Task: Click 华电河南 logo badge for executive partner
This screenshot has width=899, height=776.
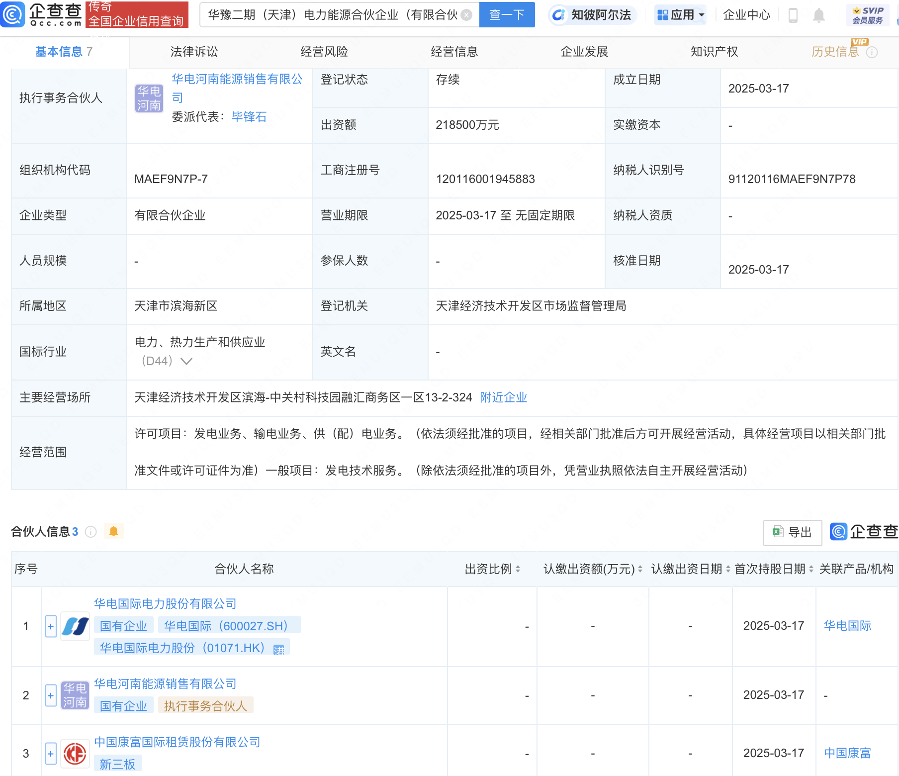Action: pos(149,98)
